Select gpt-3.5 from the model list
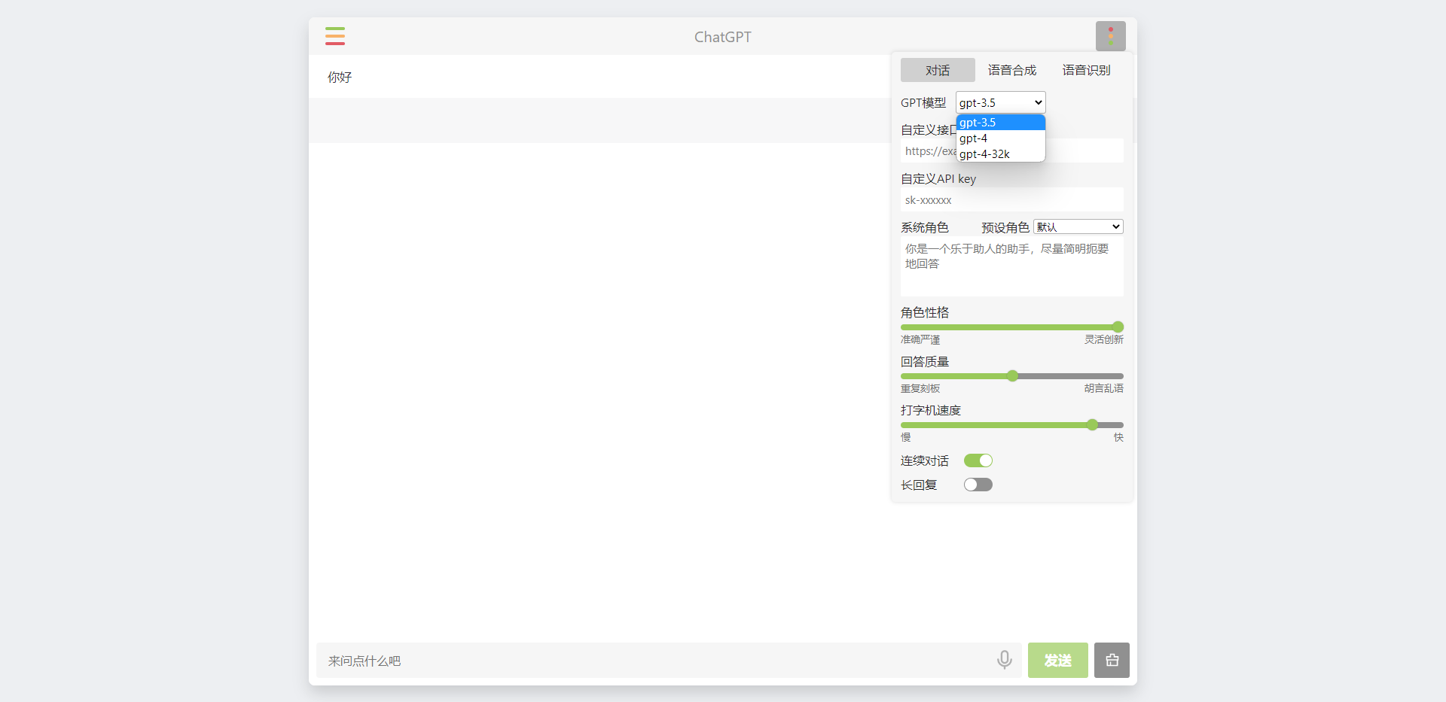The width and height of the screenshot is (1446, 702). tap(1000, 123)
